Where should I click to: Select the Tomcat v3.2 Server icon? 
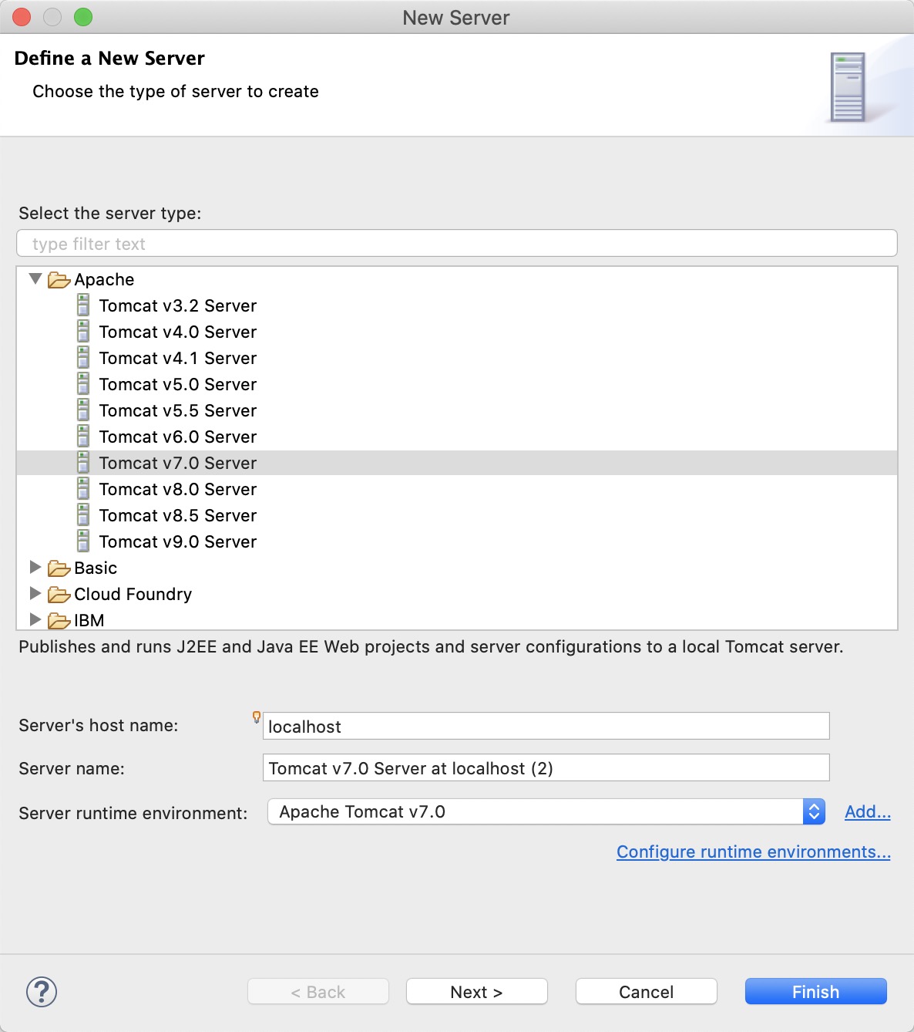pos(83,305)
